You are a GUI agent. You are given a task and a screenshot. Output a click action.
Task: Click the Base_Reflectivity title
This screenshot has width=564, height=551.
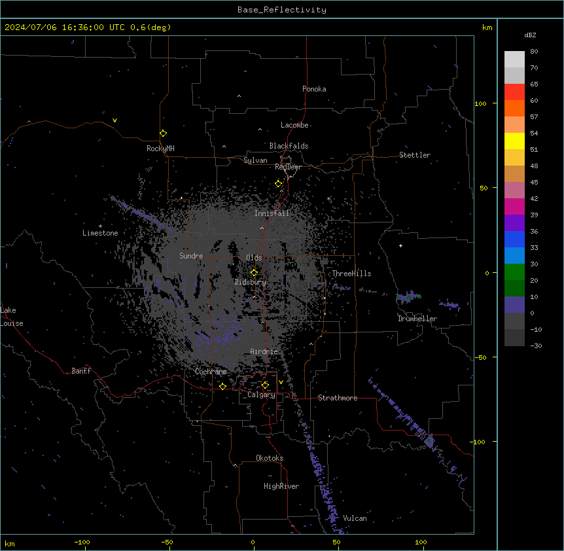click(282, 10)
